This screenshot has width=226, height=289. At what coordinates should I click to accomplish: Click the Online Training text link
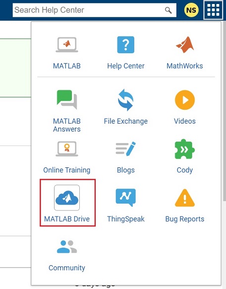pyautogui.click(x=67, y=170)
